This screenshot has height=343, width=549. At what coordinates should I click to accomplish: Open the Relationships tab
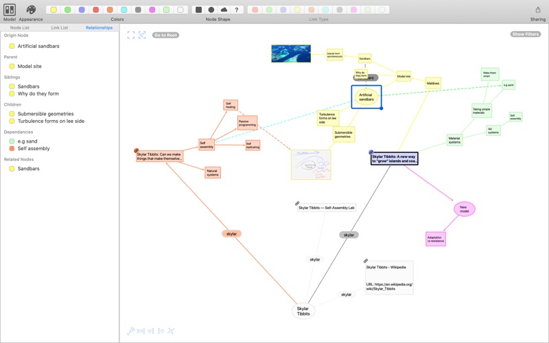[99, 28]
